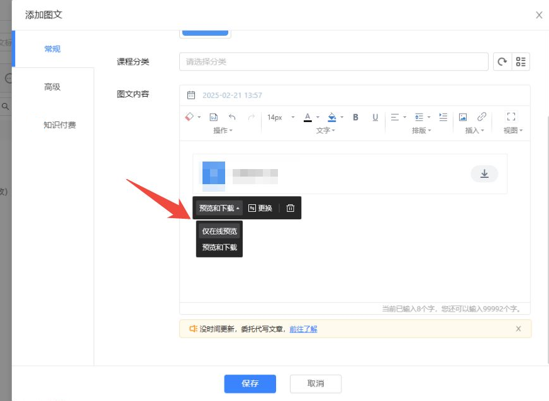Close the 添加图文 dialog
Viewport: 549px width, 401px height.
point(539,15)
